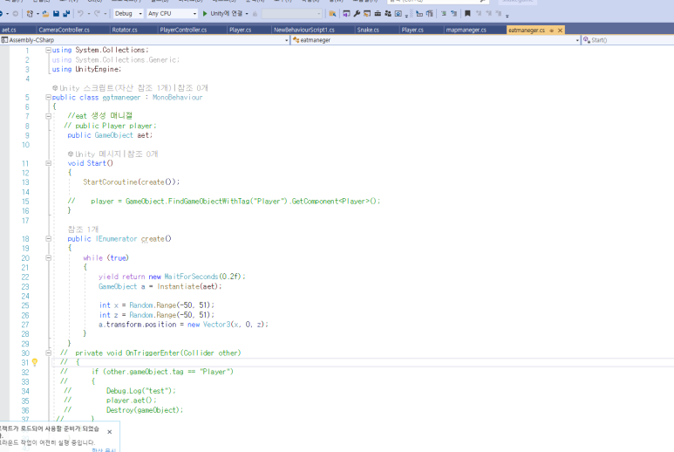Click the decrease indent icon

pyautogui.click(x=419, y=14)
